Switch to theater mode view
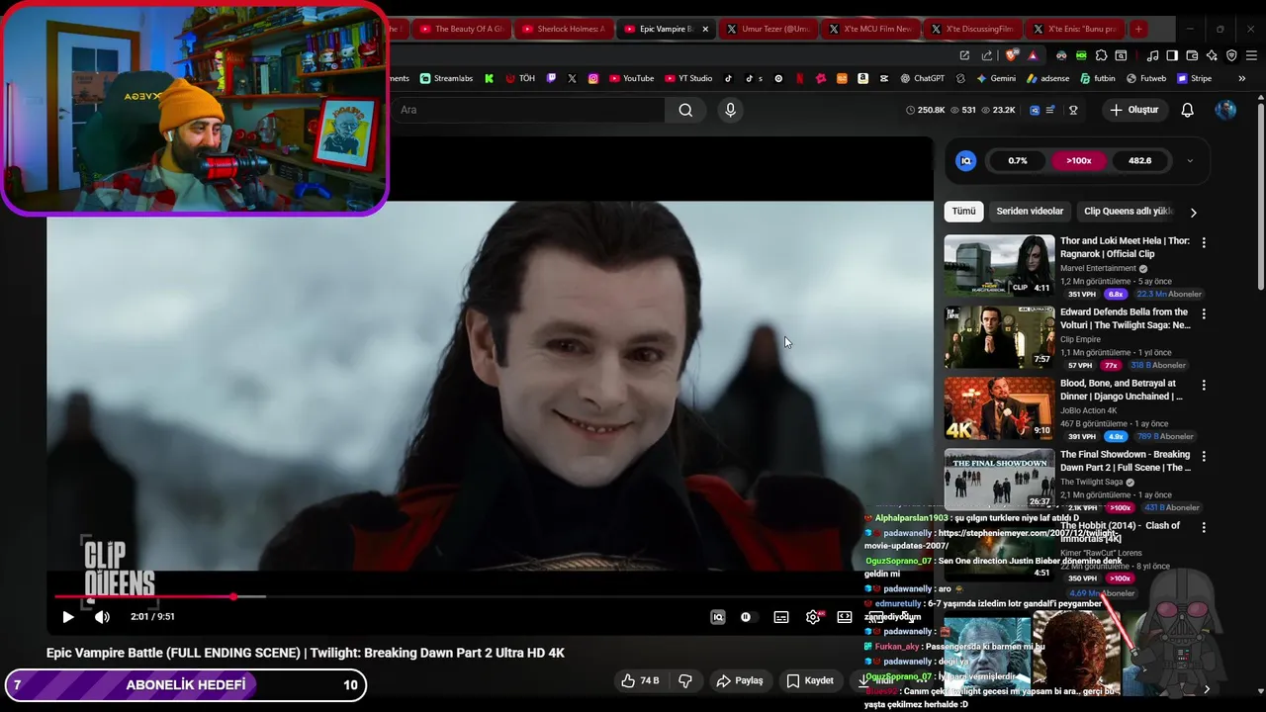Viewport: 1266px width, 712px height. tap(844, 617)
